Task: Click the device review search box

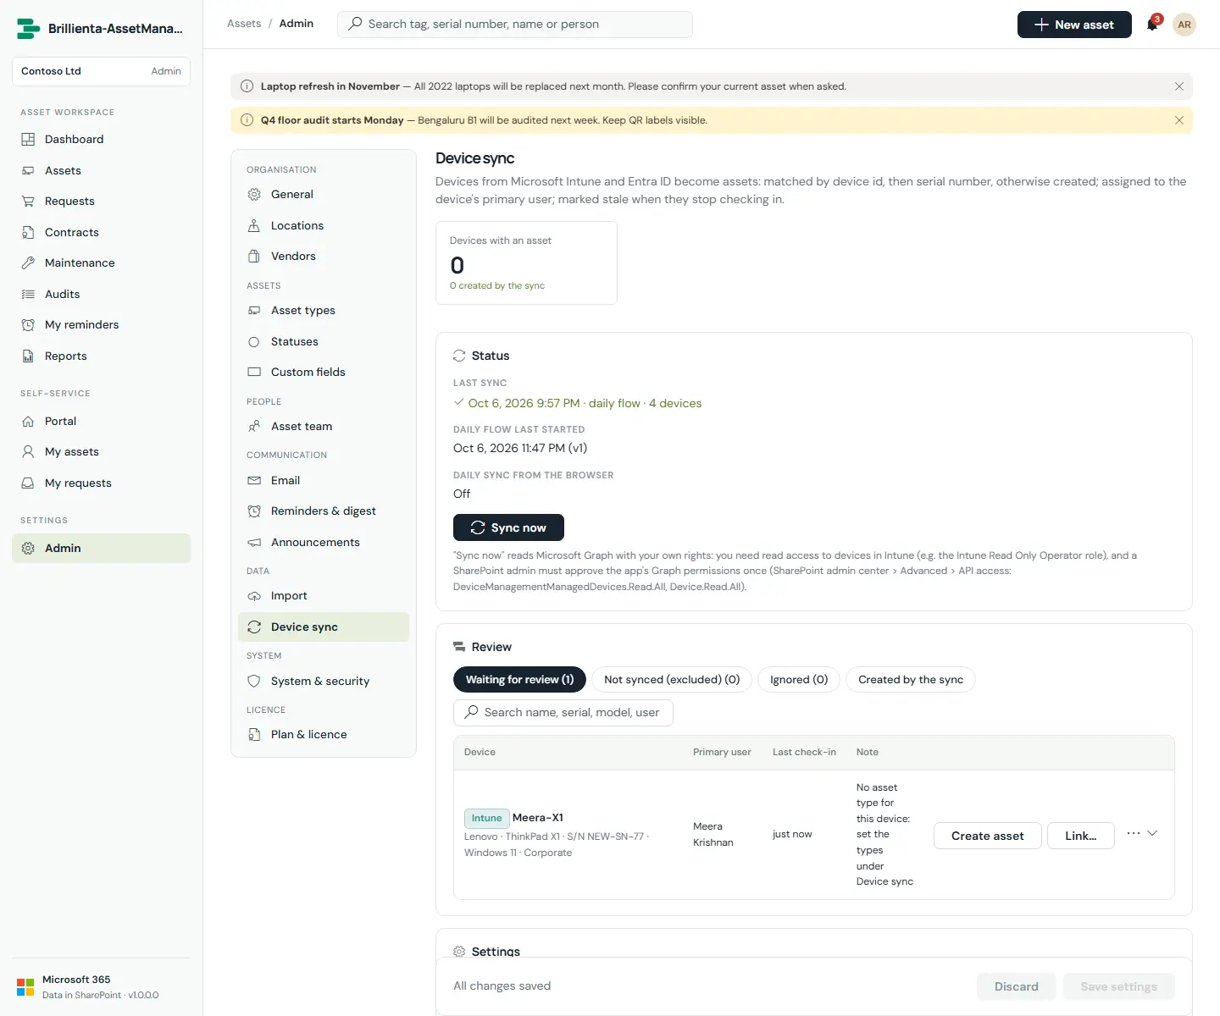Action: click(x=563, y=712)
